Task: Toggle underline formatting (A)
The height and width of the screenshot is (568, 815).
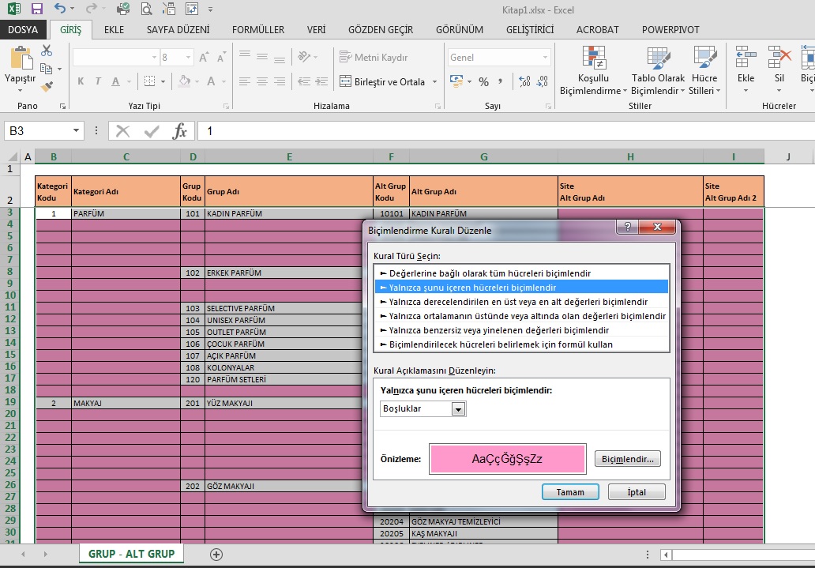Action: 115,81
